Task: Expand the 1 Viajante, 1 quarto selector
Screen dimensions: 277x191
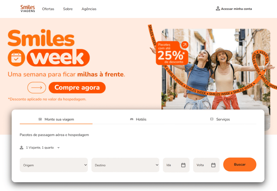Action: [40, 147]
